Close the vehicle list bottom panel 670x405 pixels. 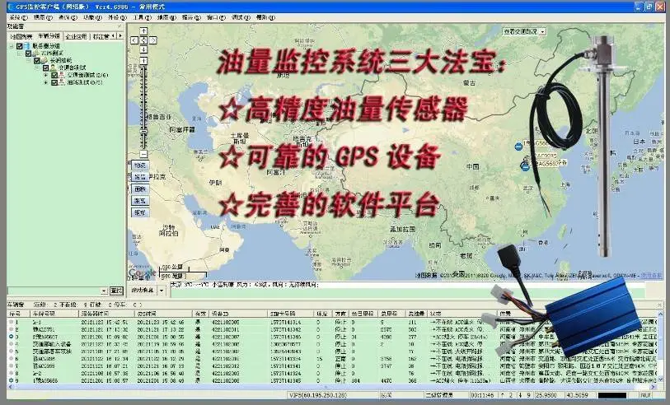pyautogui.click(x=660, y=305)
